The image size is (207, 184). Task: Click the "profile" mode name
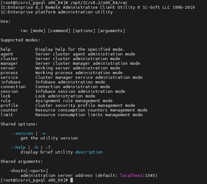[9, 106]
